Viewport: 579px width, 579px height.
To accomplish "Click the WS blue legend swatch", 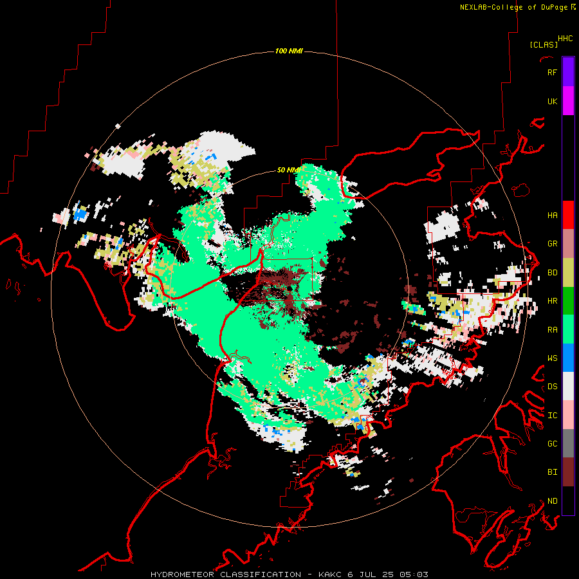I will (568, 358).
